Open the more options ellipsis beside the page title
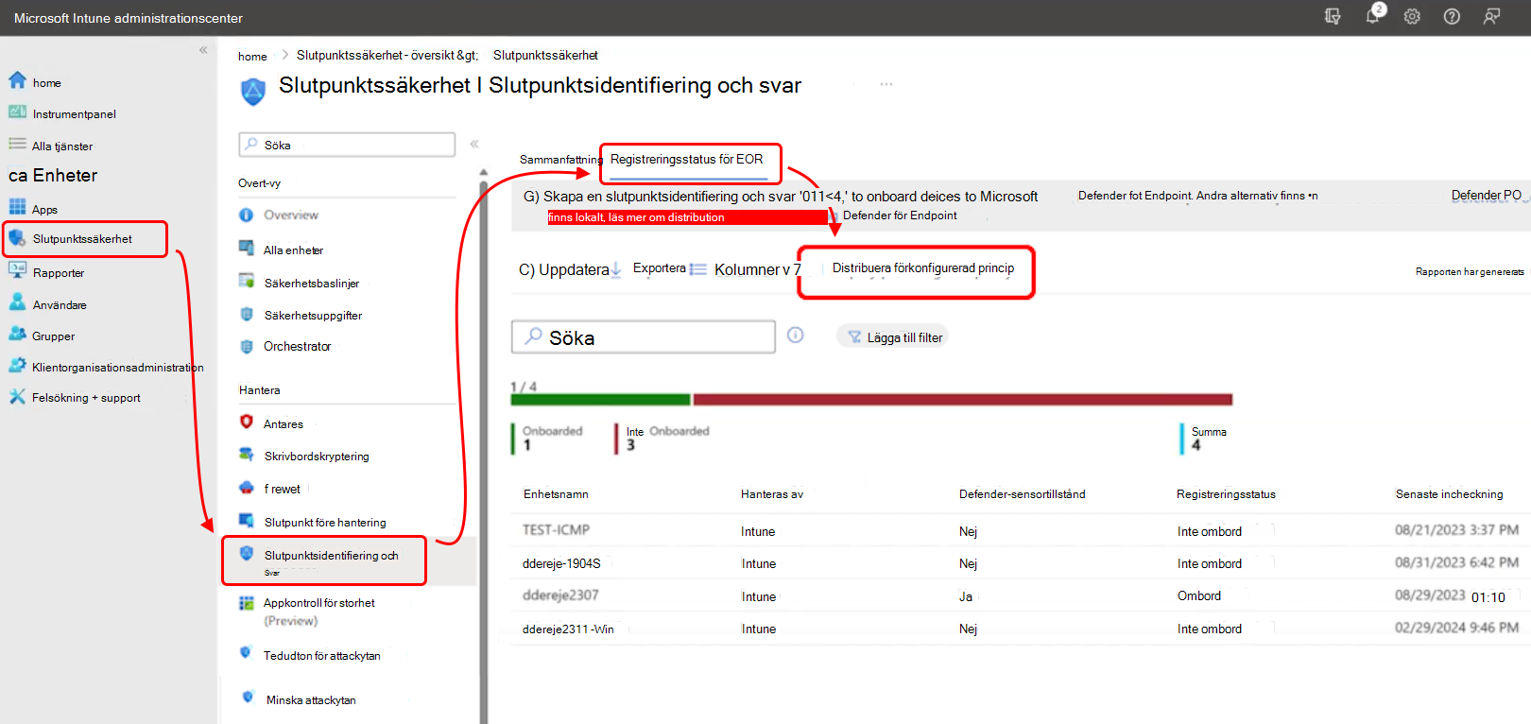 [x=886, y=84]
